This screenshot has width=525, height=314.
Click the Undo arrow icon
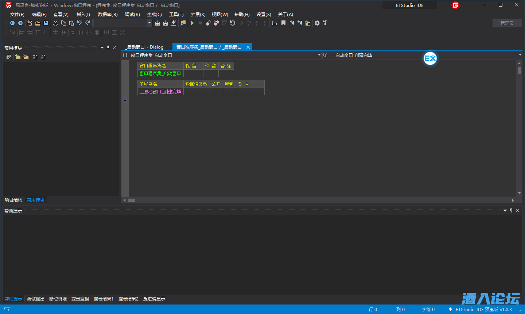(79, 23)
